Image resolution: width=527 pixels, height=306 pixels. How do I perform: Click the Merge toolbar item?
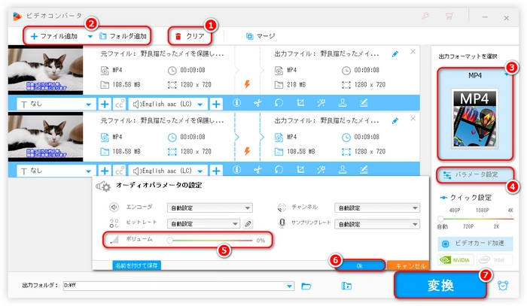click(x=260, y=35)
